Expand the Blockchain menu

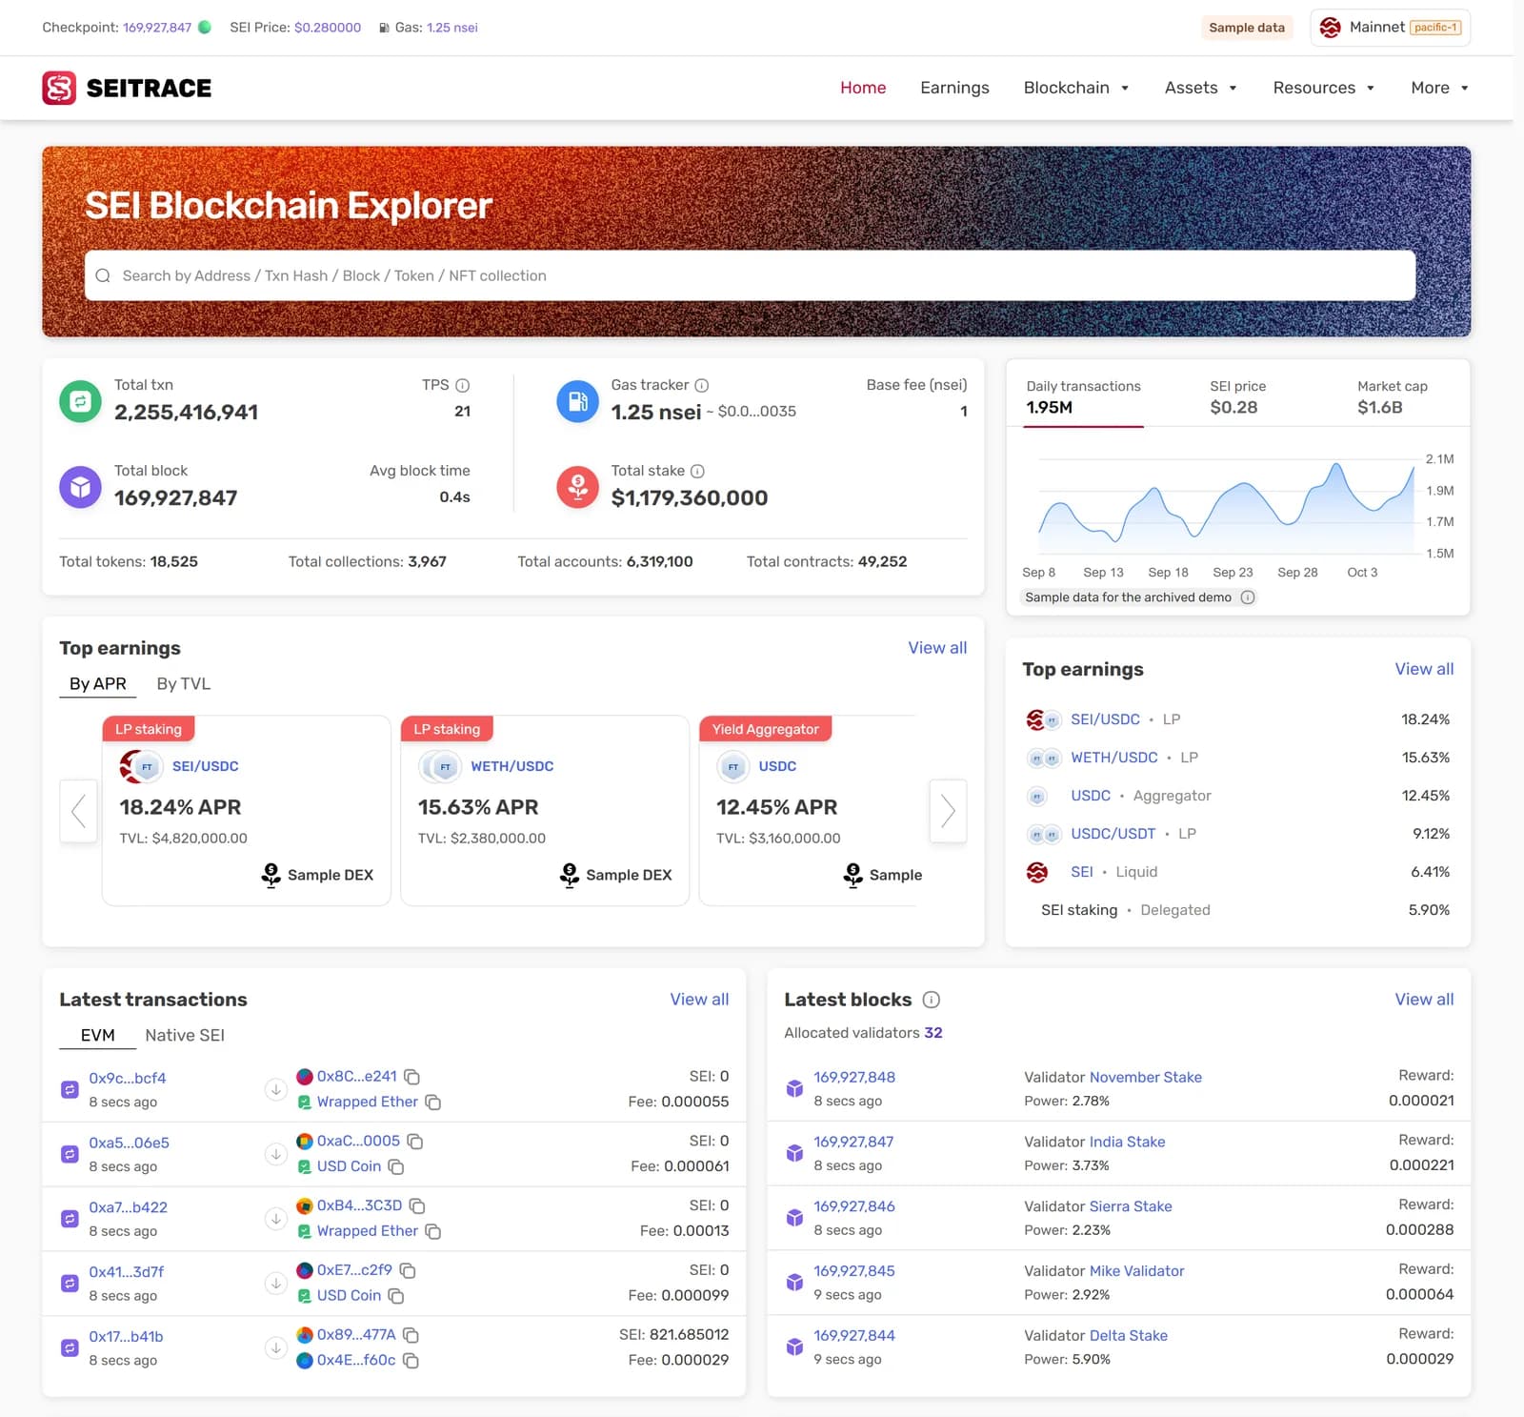coord(1076,88)
